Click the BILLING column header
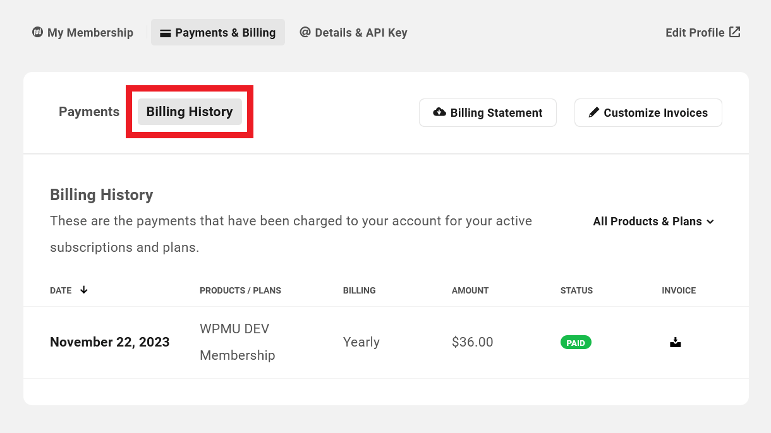 pyautogui.click(x=360, y=290)
